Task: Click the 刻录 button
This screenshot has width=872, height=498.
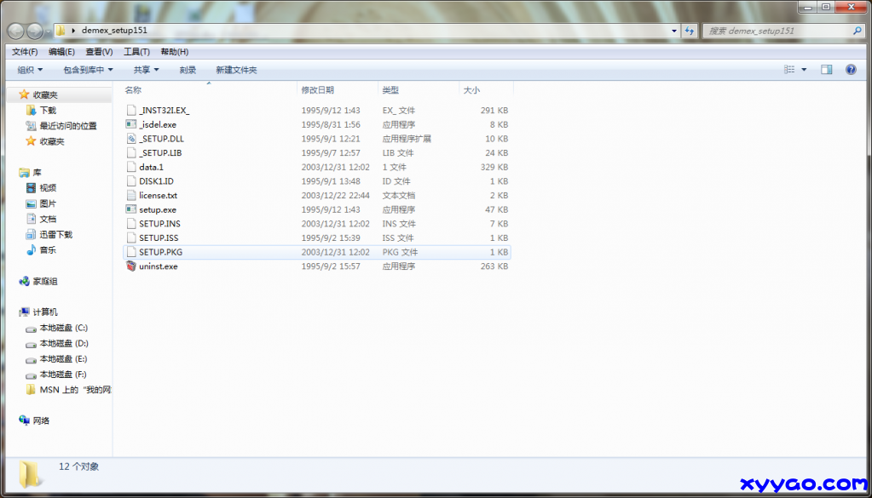Action: click(188, 70)
